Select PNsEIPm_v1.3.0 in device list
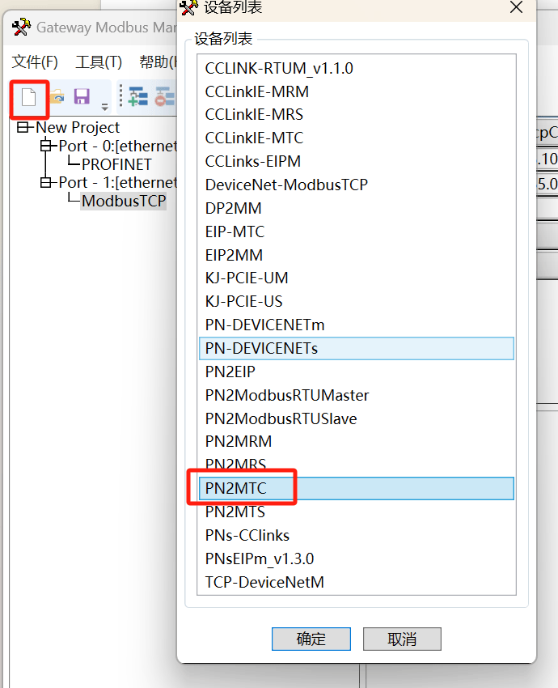Screen dimensions: 558x688 tap(357, 559)
